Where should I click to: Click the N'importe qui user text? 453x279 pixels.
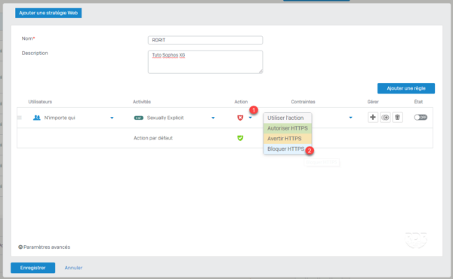(x=60, y=118)
